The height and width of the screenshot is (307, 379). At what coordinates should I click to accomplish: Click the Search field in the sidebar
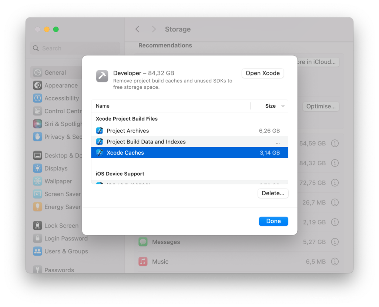(x=75, y=48)
